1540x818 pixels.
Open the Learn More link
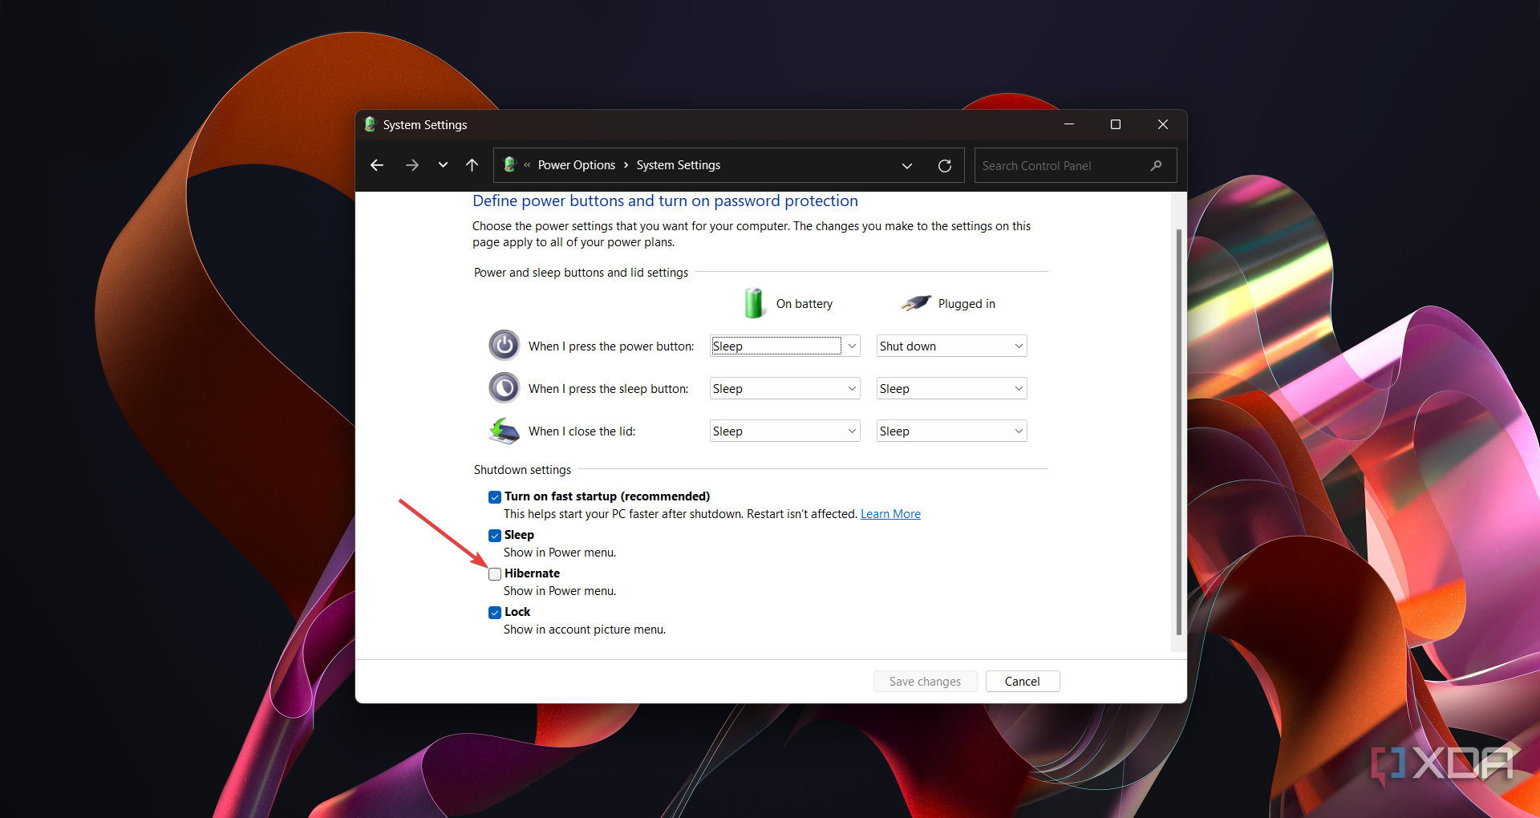(x=890, y=514)
